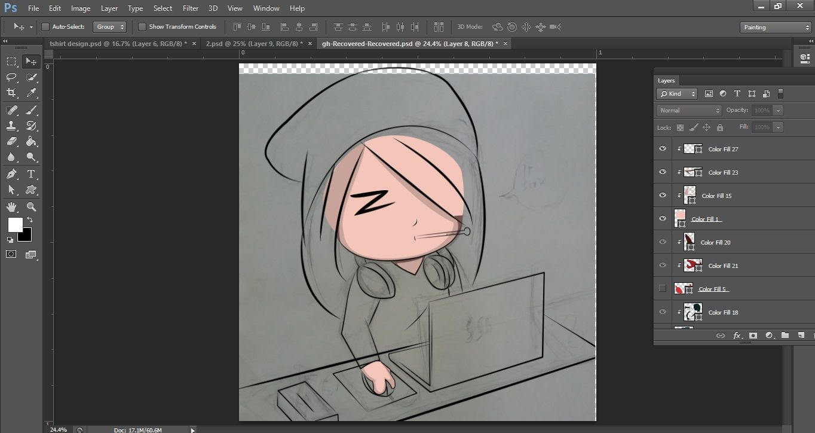
Task: Click the link layers icon
Action: pyautogui.click(x=721, y=336)
